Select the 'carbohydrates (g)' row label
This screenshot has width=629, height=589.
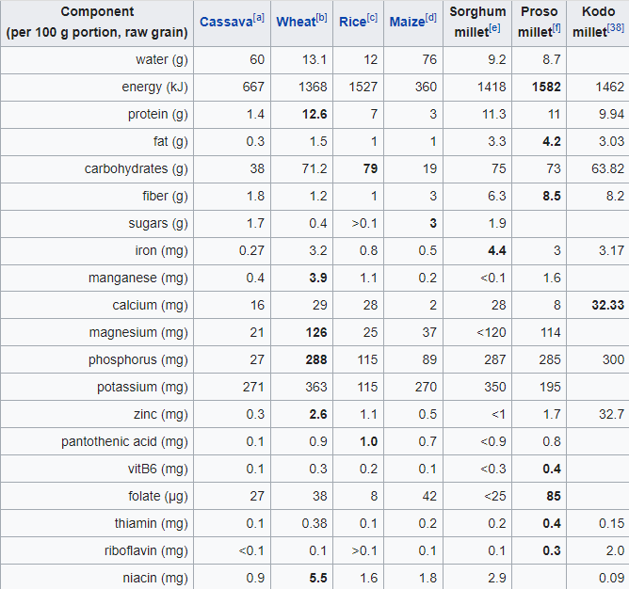(x=136, y=168)
